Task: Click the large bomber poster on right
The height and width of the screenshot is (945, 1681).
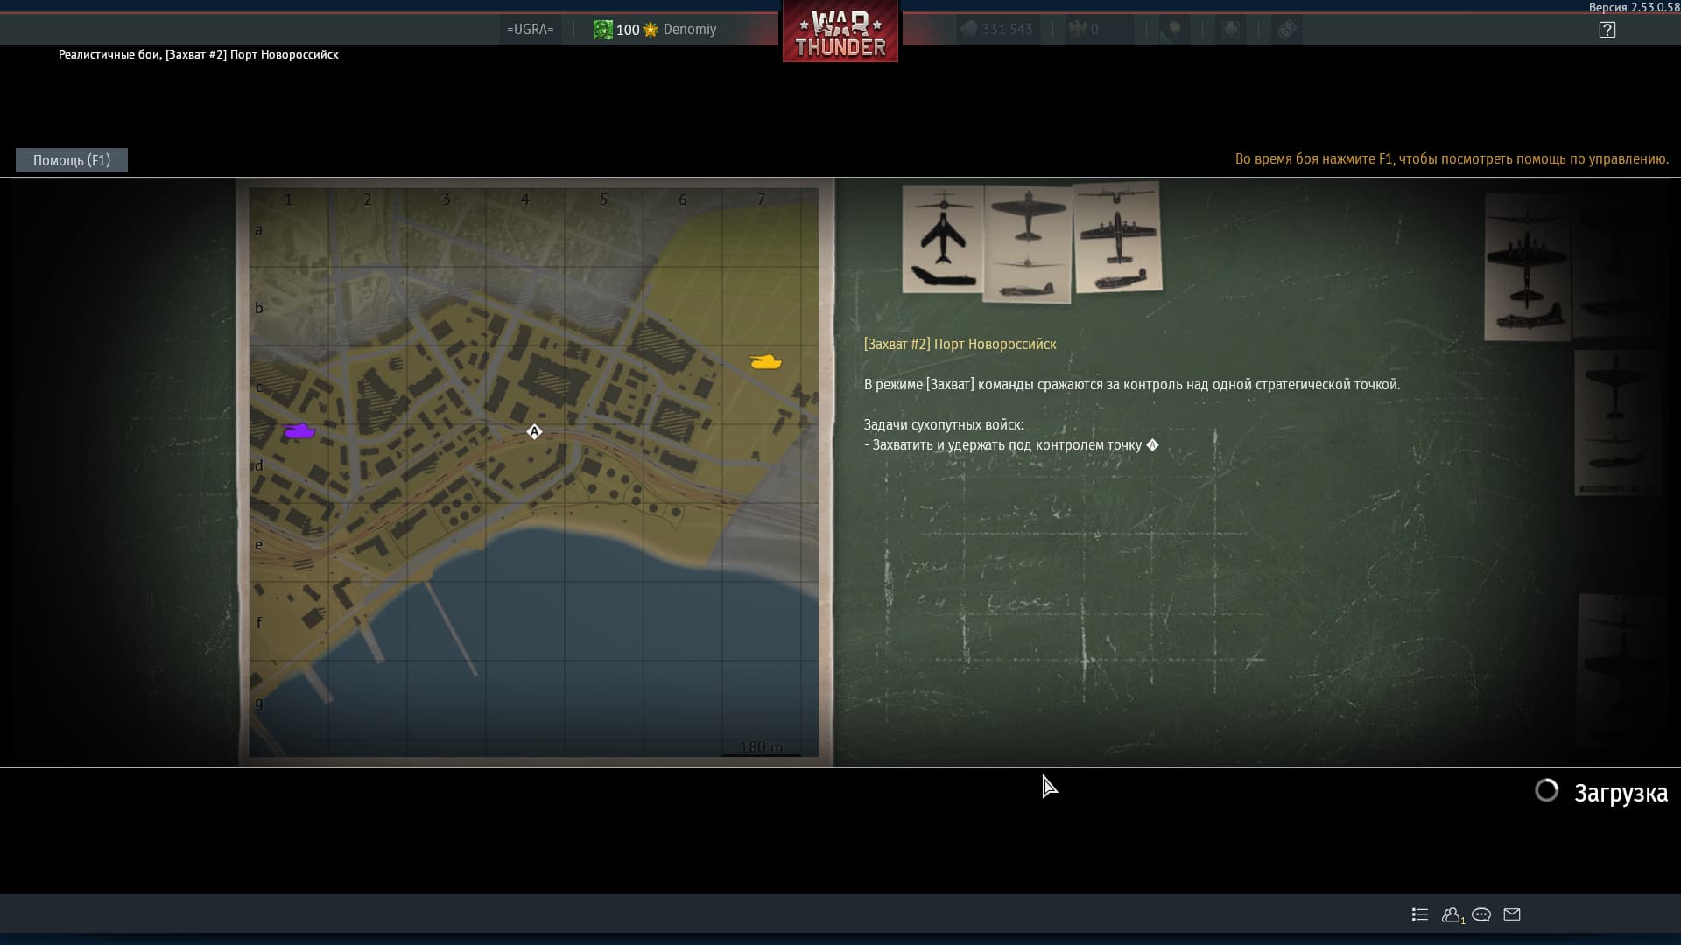Action: [x=1527, y=267]
